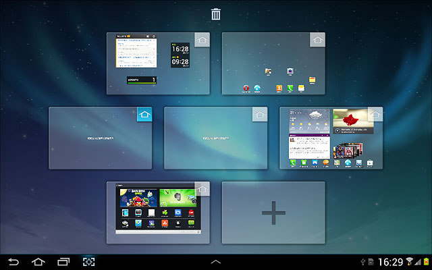432x270 pixels.
Task: Expand the mini apps tray chevron
Action: point(216,261)
